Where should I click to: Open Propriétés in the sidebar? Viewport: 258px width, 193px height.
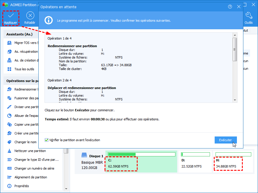coord(22,186)
